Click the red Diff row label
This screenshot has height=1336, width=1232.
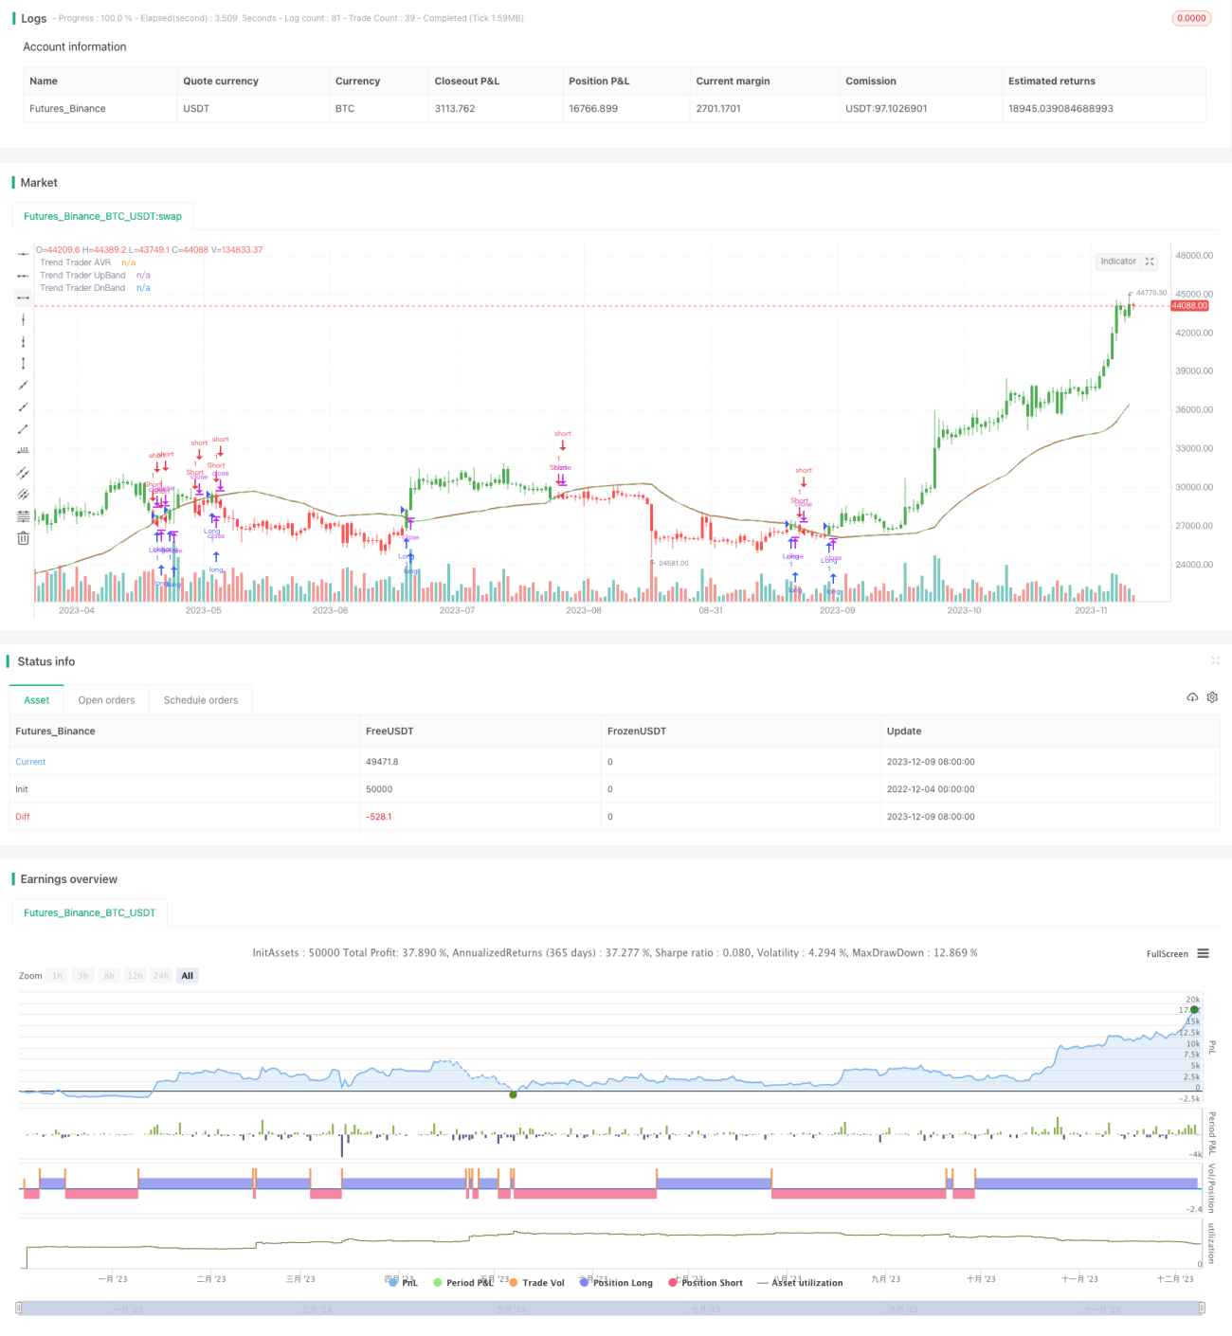tap(23, 817)
